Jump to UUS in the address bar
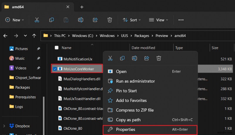The width and height of the screenshot is (235, 135). [x=125, y=36]
